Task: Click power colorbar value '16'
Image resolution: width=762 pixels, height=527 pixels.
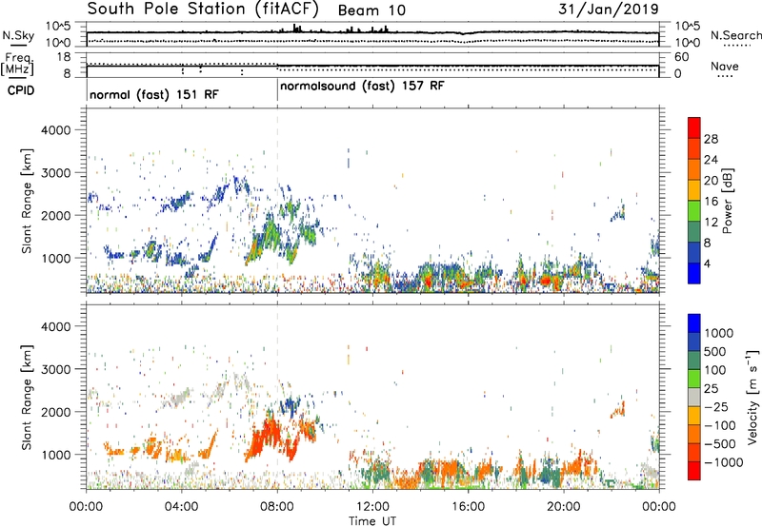Action: [711, 202]
